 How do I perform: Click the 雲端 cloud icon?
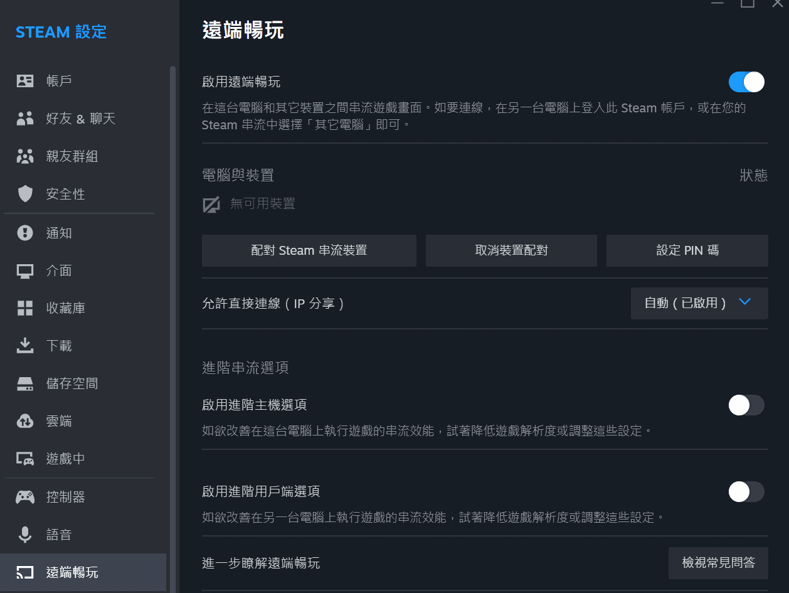[25, 421]
